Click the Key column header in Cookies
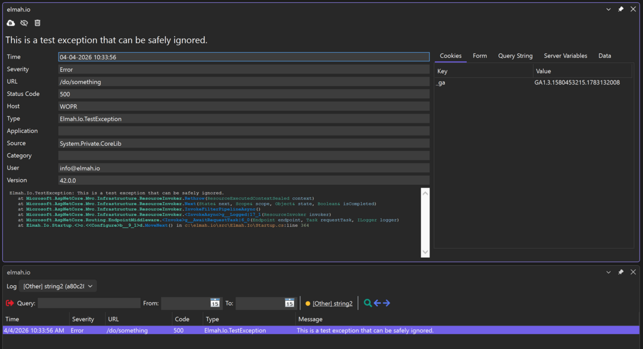 (x=484, y=71)
